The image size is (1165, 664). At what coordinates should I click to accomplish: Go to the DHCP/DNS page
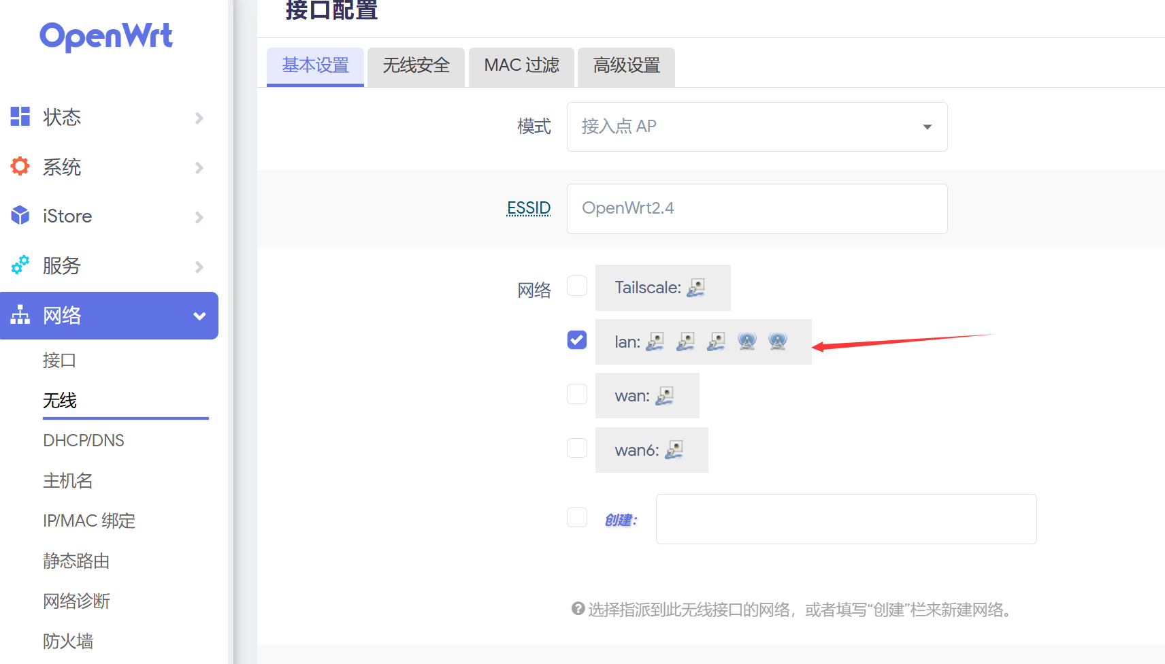(84, 441)
